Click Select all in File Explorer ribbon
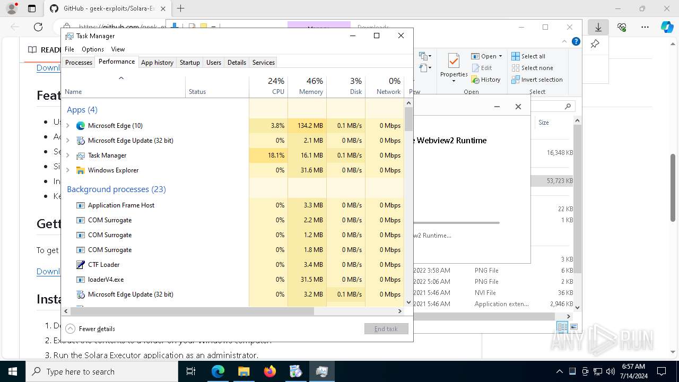This screenshot has width=679, height=382. 528,56
